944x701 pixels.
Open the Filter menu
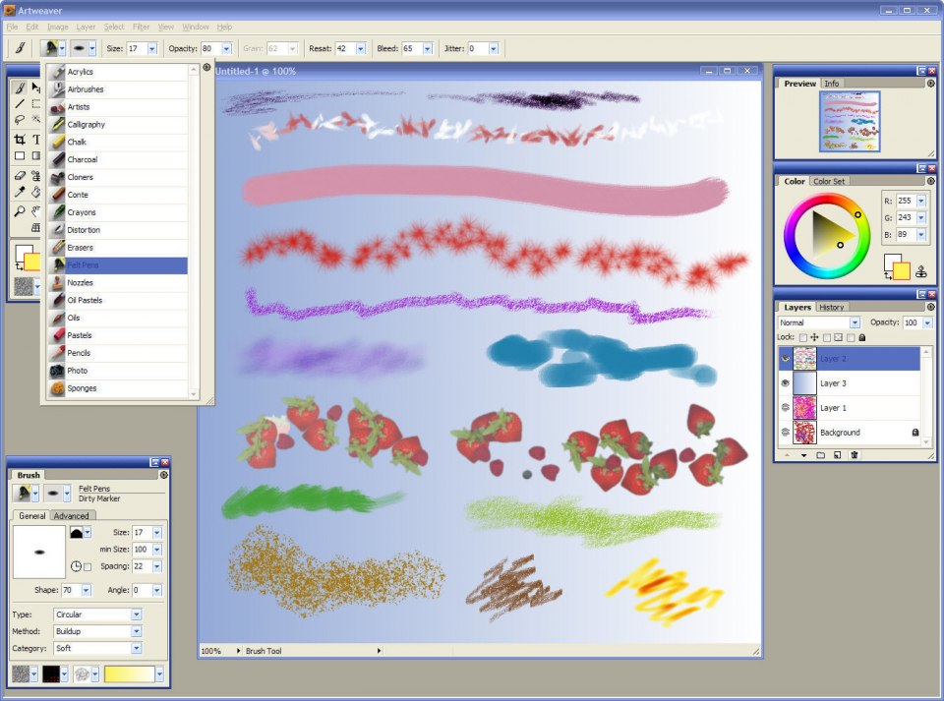pyautogui.click(x=141, y=27)
